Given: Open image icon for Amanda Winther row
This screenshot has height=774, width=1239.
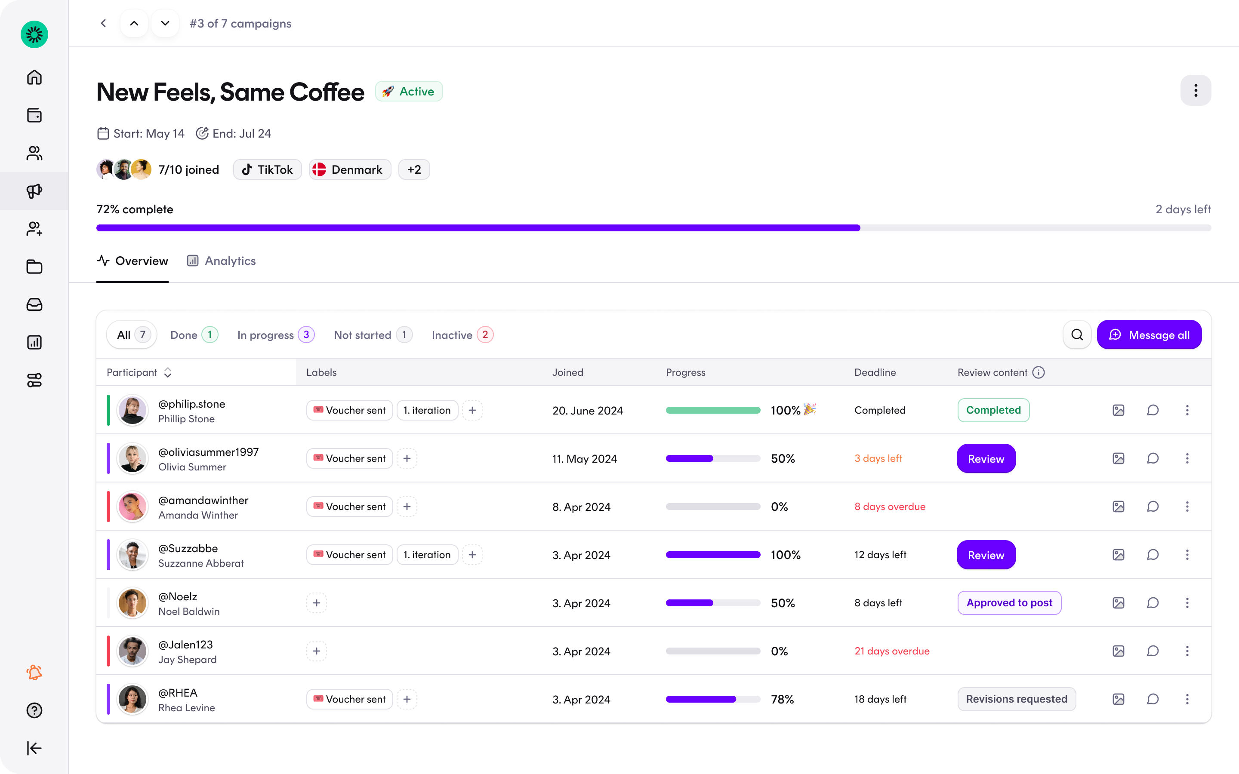Looking at the screenshot, I should click(x=1118, y=506).
